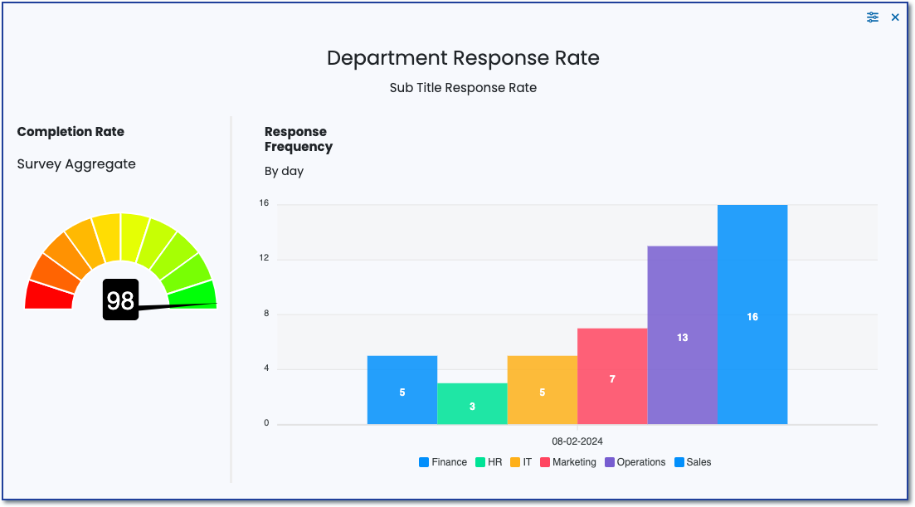The image size is (915, 507).
Task: Hide the HR series via legend
Action: pyautogui.click(x=489, y=462)
